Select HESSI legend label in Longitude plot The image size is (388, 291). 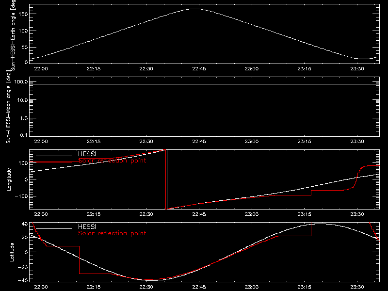tap(87, 154)
